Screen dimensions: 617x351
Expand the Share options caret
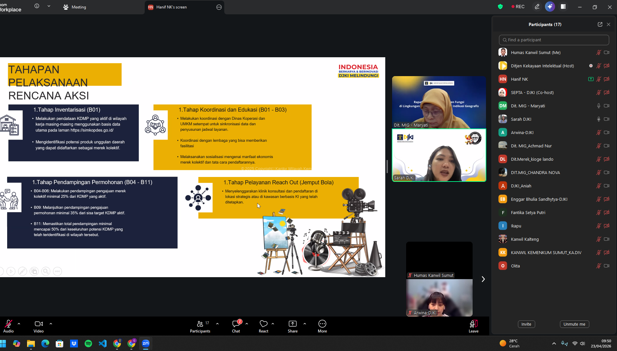coord(305,324)
